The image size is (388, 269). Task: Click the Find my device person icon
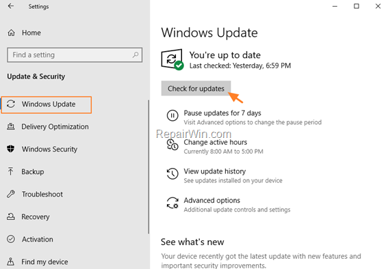(11, 261)
